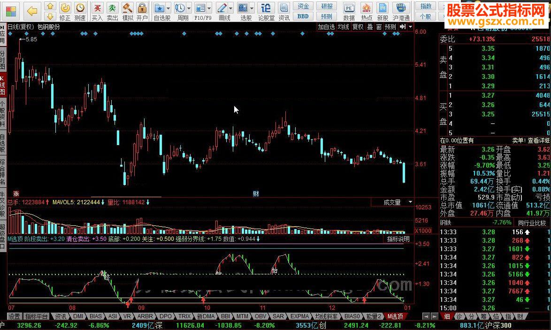The height and width of the screenshot is (330, 551).
Task: Toggle the 复权 price adjustment option
Action: [358, 27]
